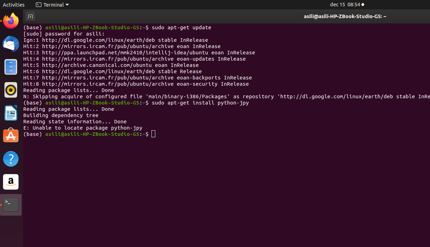
Task: Click the '[sudo] password for asili:' line
Action: [64, 34]
